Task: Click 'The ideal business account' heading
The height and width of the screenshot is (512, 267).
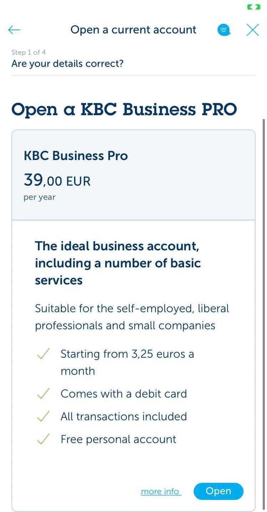Action: pos(118,263)
